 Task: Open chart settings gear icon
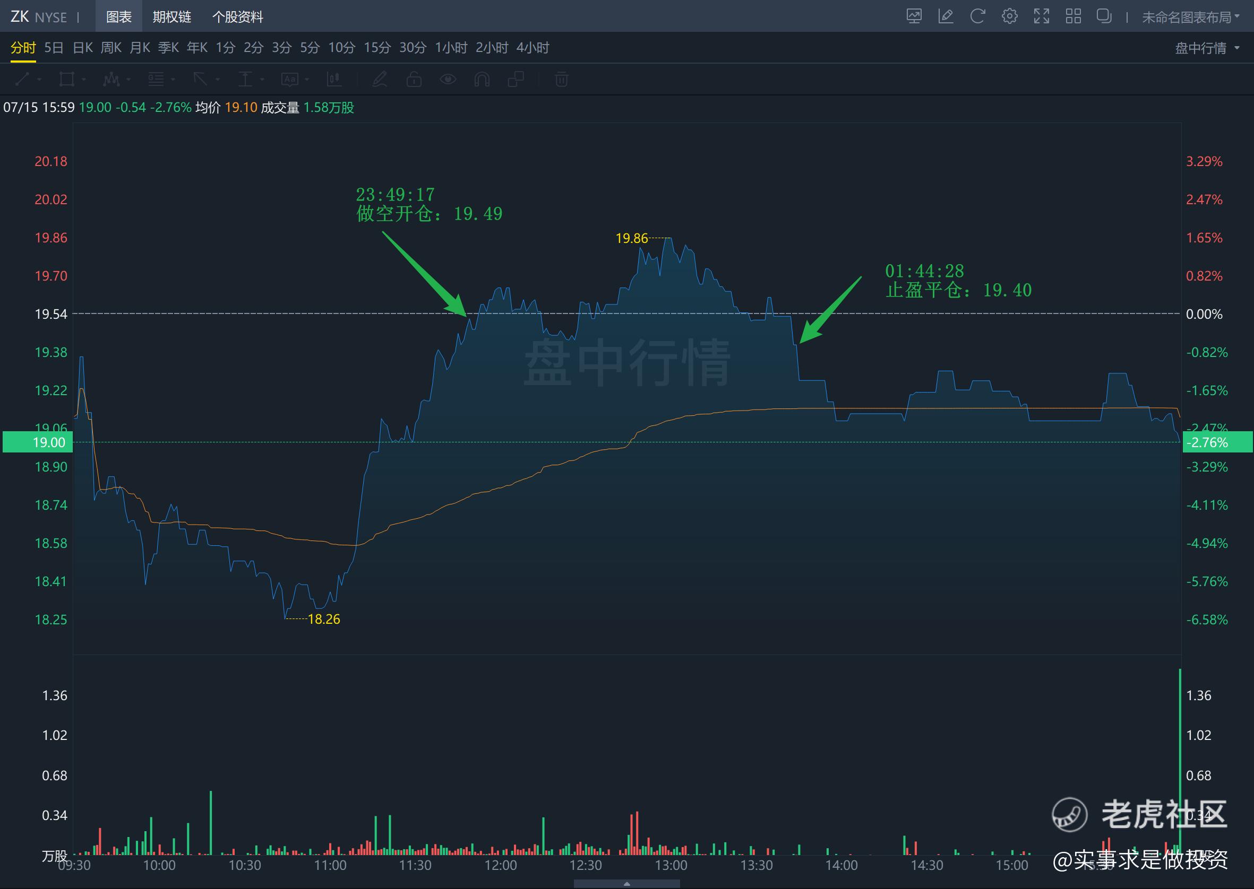pyautogui.click(x=1009, y=16)
